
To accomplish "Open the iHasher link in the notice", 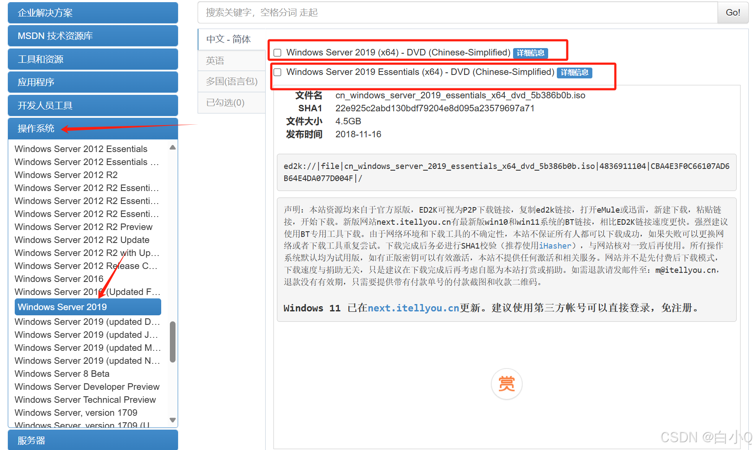I will [555, 246].
